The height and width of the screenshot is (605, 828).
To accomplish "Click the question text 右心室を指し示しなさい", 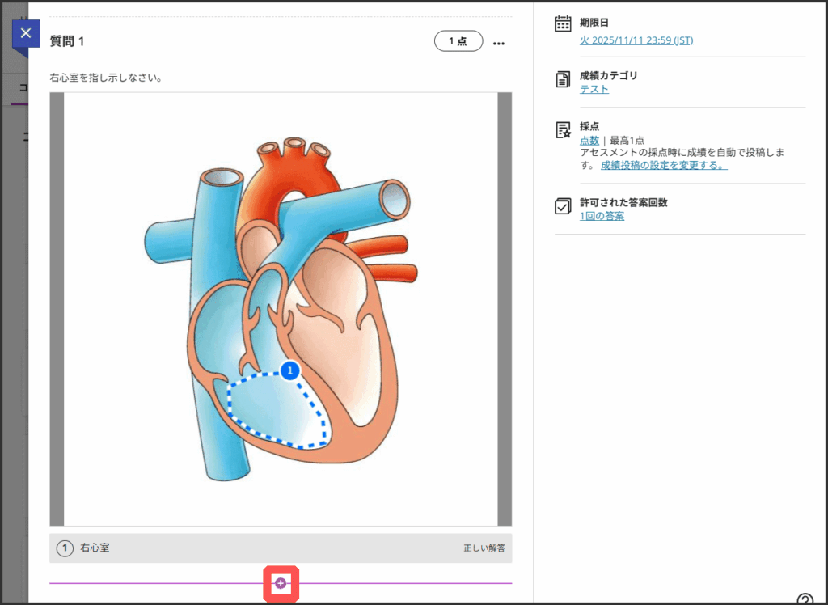I will [106, 78].
